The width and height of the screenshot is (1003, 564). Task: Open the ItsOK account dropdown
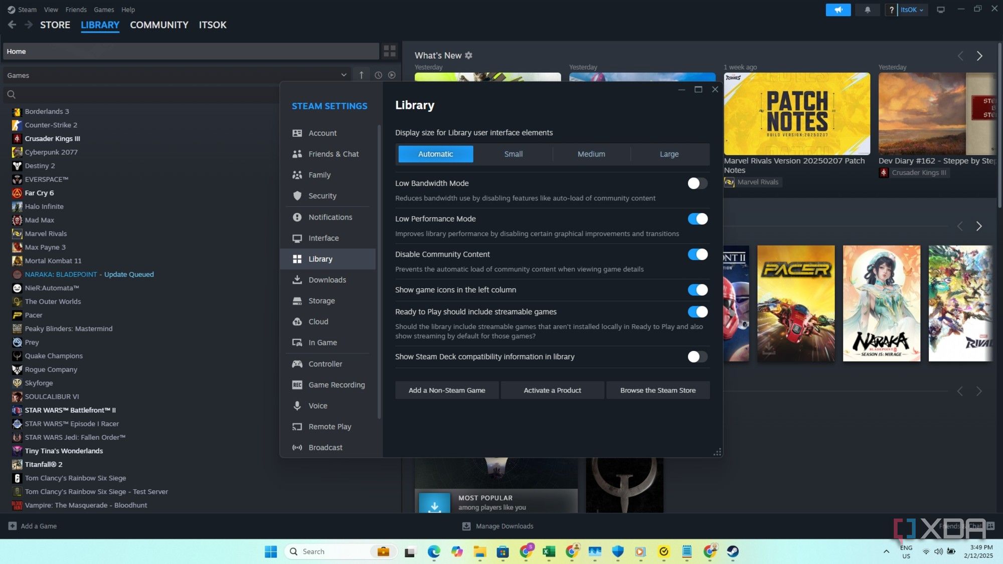tap(912, 10)
